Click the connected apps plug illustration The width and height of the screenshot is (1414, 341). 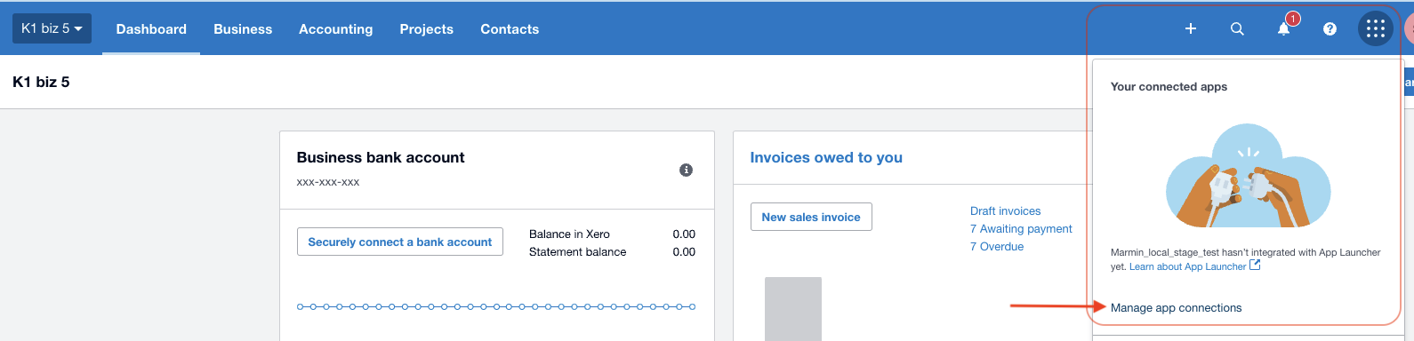pyautogui.click(x=1248, y=176)
